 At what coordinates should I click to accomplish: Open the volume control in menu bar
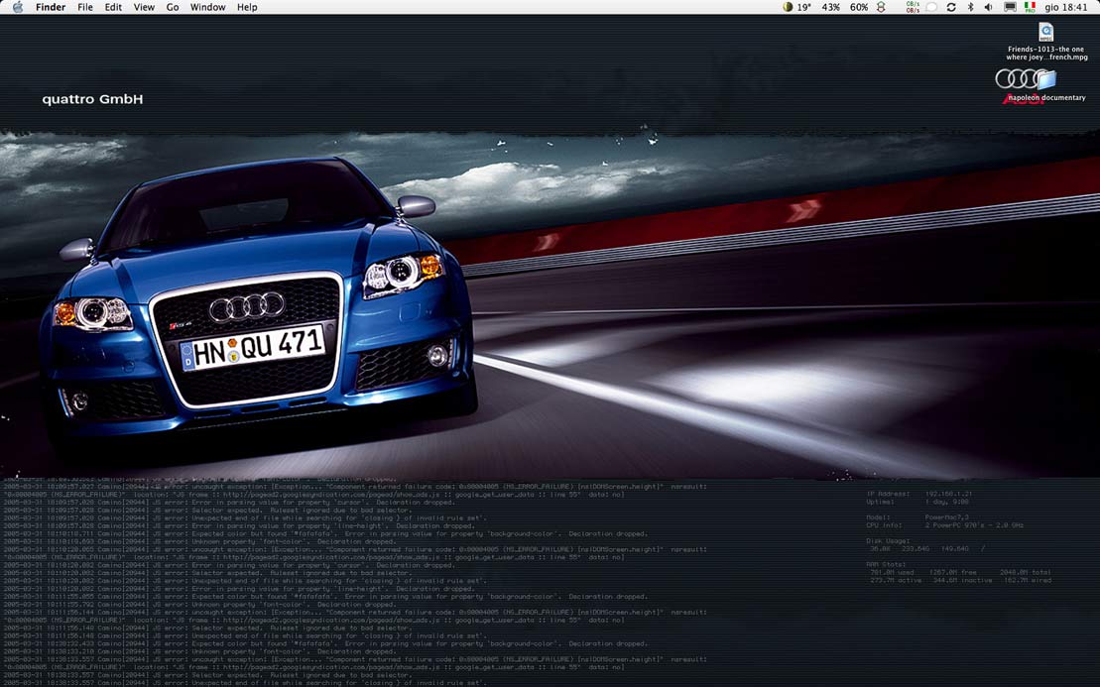click(988, 7)
